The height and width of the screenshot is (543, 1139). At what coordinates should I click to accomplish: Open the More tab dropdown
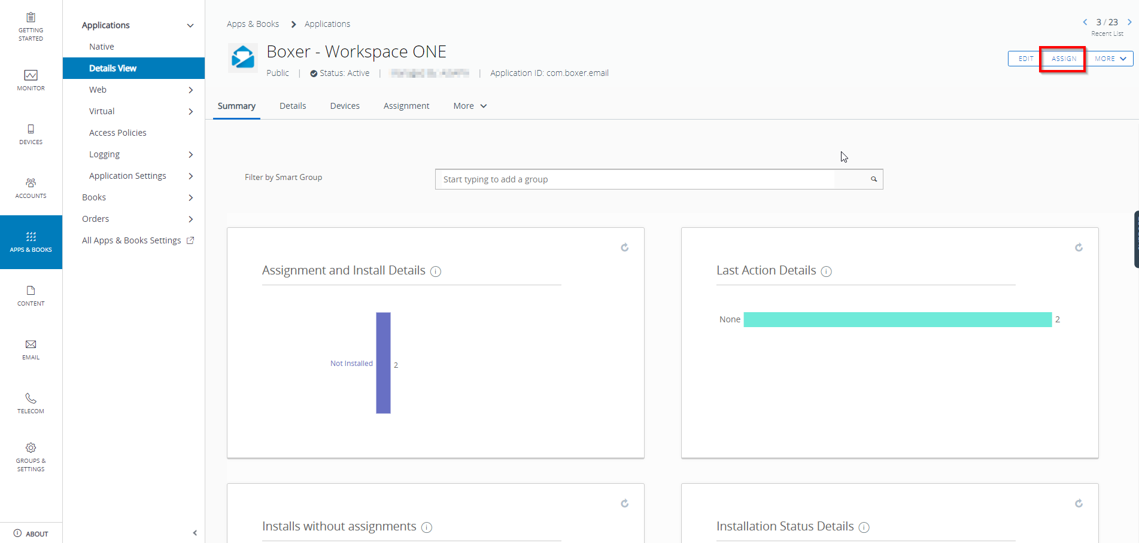469,105
